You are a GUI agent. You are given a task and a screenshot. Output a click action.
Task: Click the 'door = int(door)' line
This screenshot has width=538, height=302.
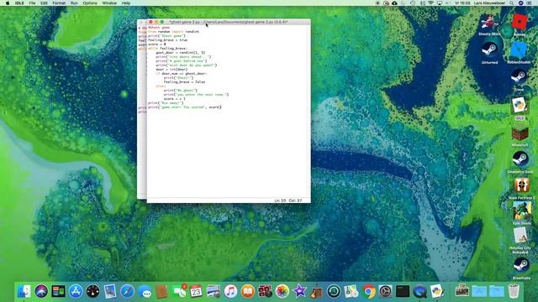pos(171,69)
